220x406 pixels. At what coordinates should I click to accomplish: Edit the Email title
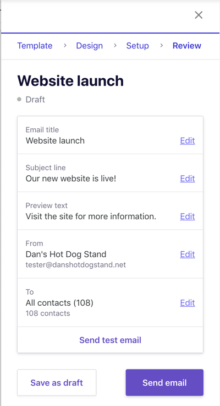point(188,140)
